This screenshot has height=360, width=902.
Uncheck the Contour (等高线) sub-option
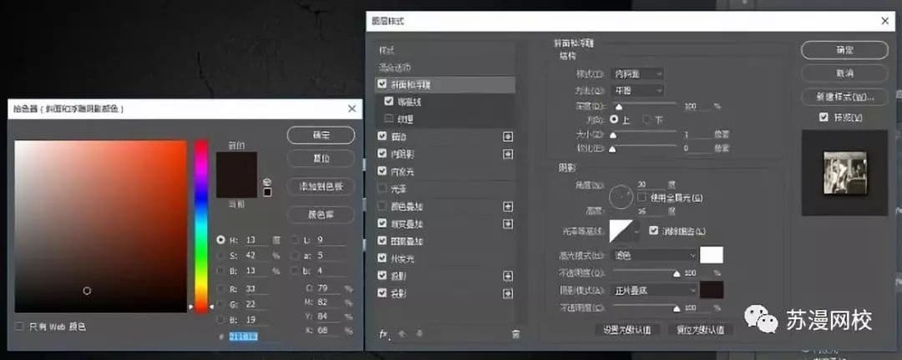(x=389, y=102)
